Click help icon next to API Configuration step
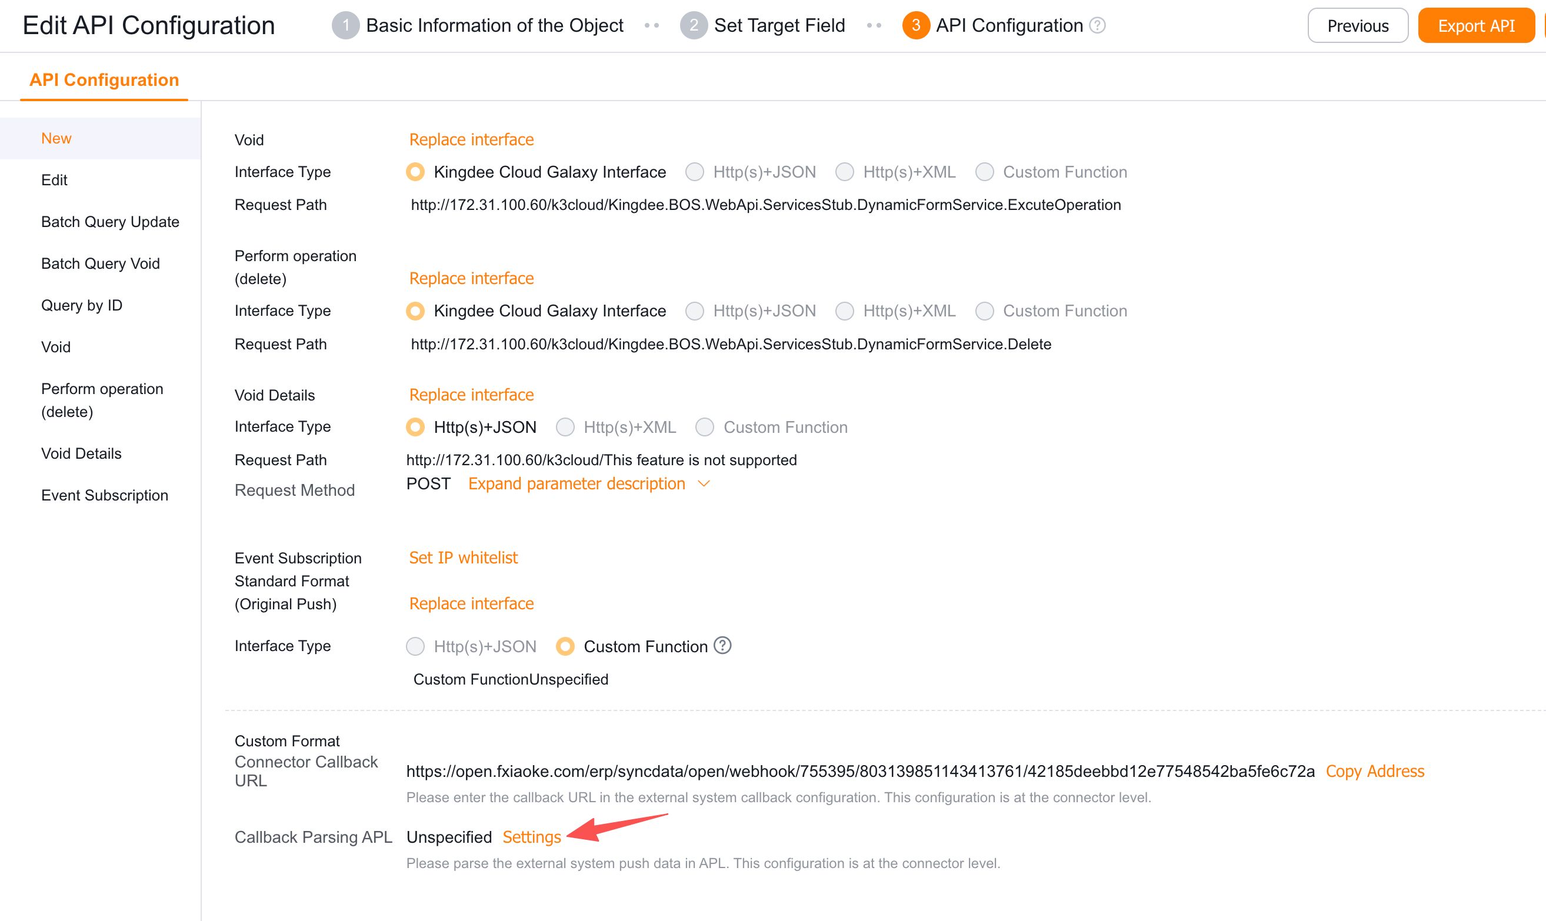Viewport: 1546px width, 921px height. pos(1097,25)
